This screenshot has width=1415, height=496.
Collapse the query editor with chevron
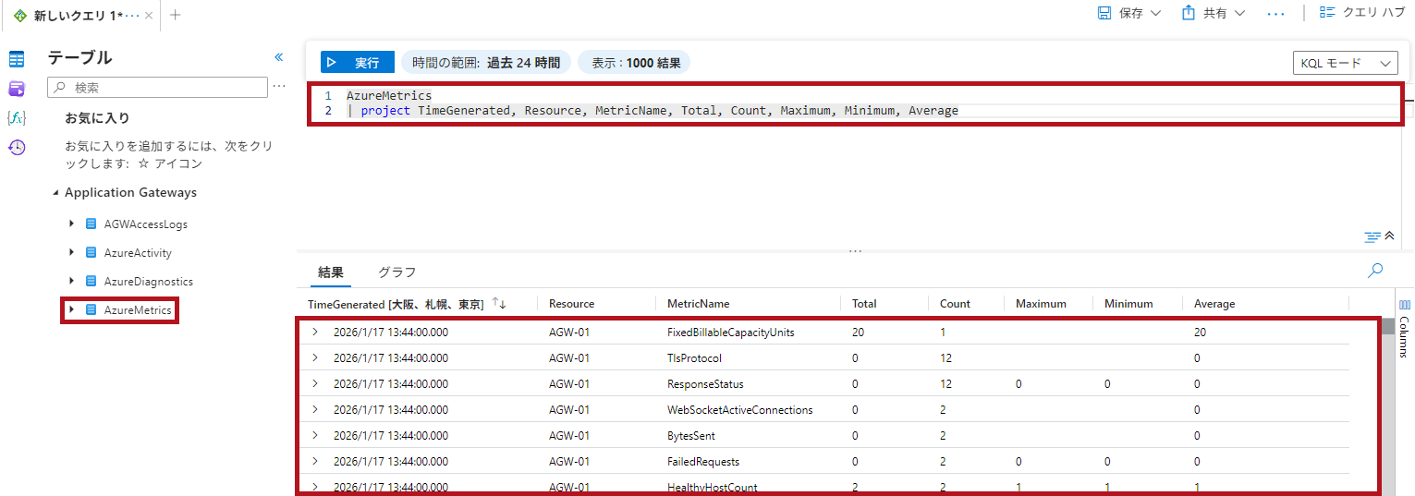1389,236
